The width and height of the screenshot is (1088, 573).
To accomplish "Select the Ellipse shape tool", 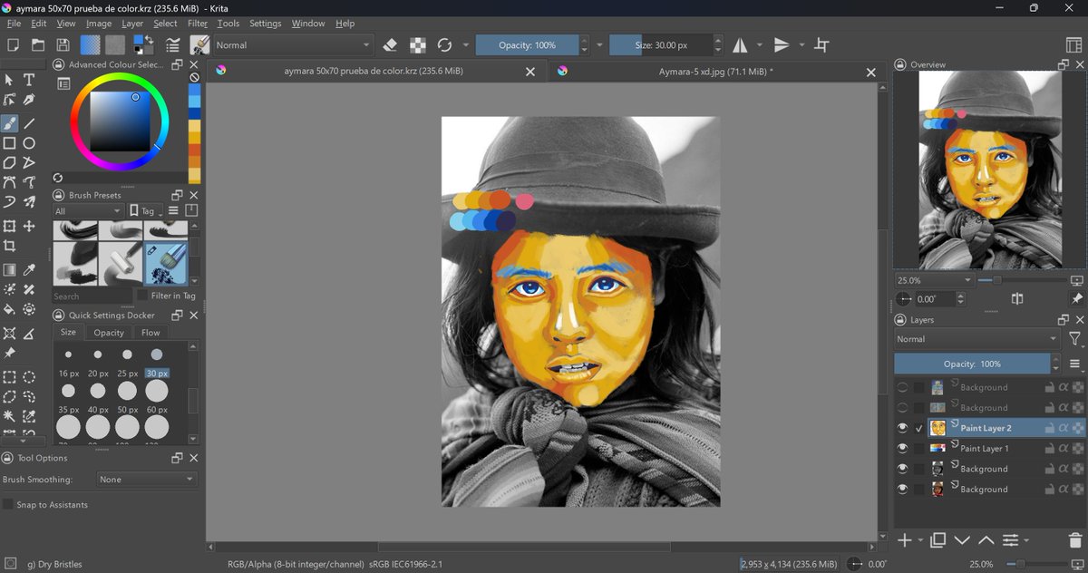I will coord(29,143).
